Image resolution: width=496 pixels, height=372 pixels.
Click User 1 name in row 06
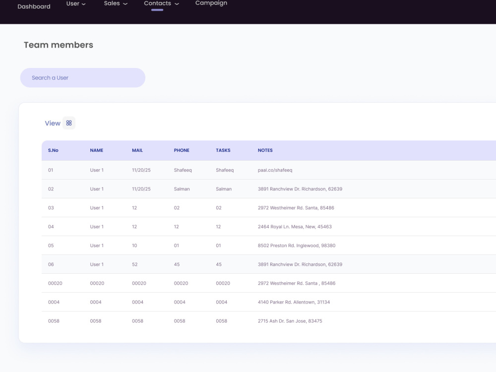pyautogui.click(x=97, y=264)
